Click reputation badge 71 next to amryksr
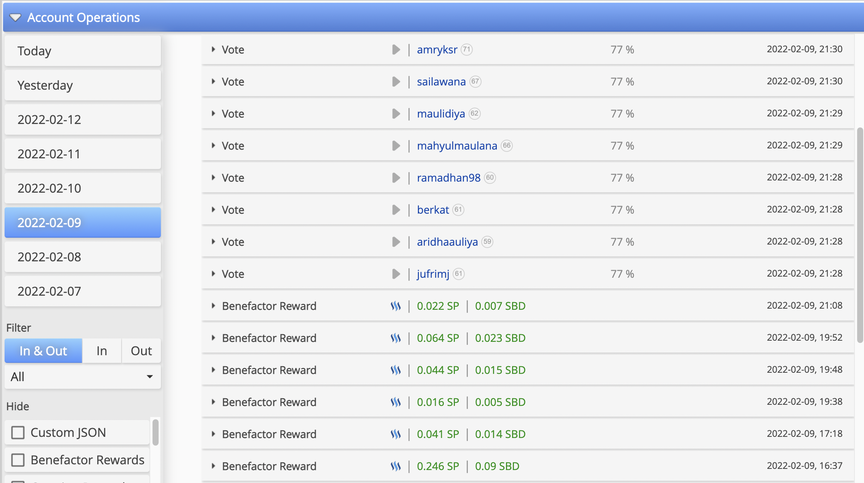The height and width of the screenshot is (483, 864). click(467, 50)
